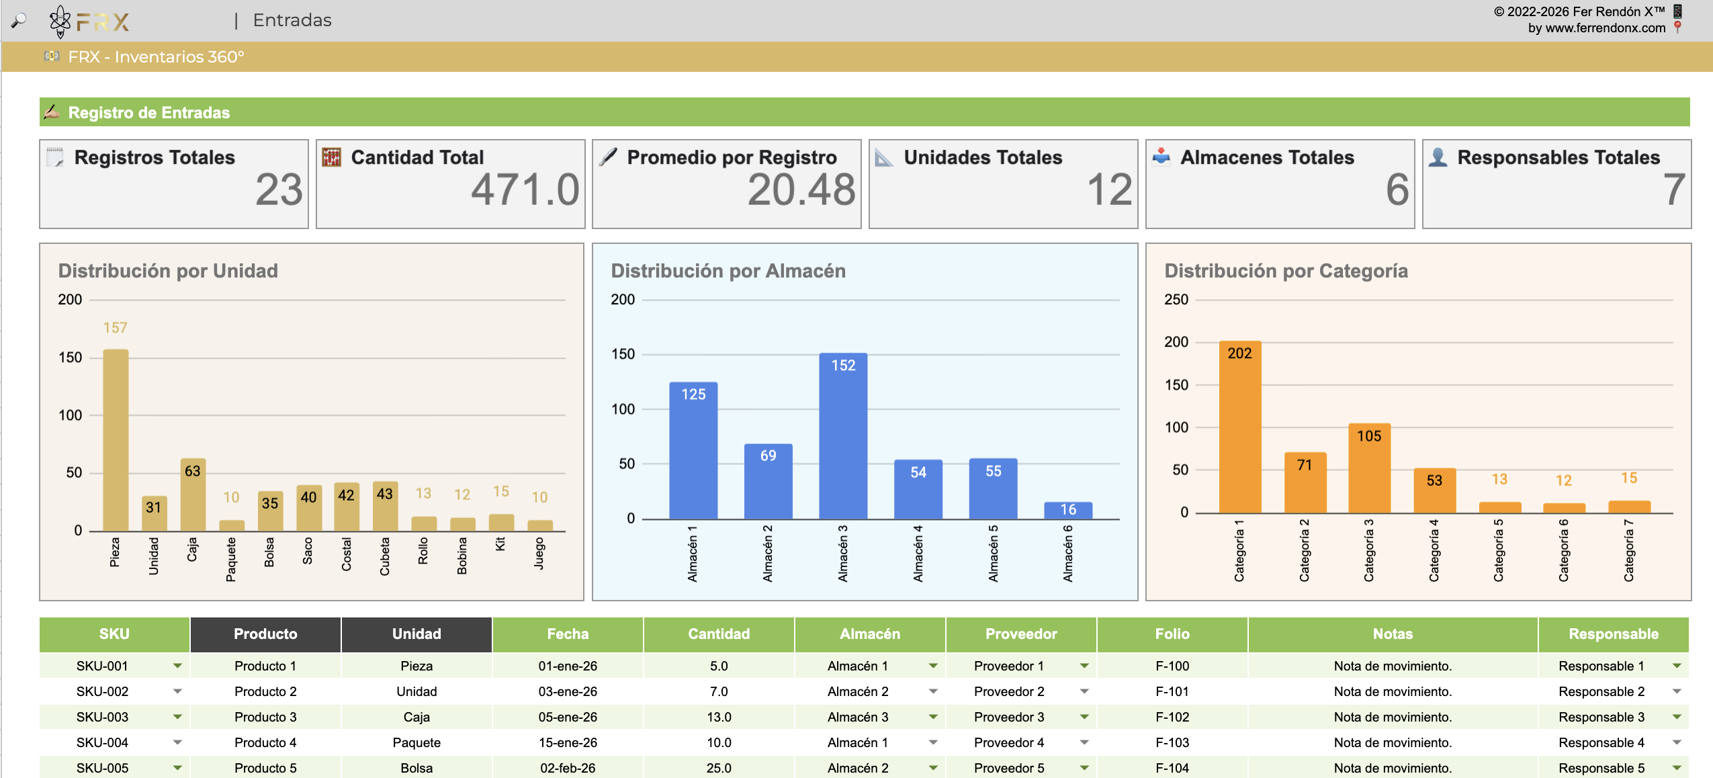Screen dimensions: 1713x778
Task: Open the Proveedor 3 dropdown arrow
Action: [x=1084, y=717]
